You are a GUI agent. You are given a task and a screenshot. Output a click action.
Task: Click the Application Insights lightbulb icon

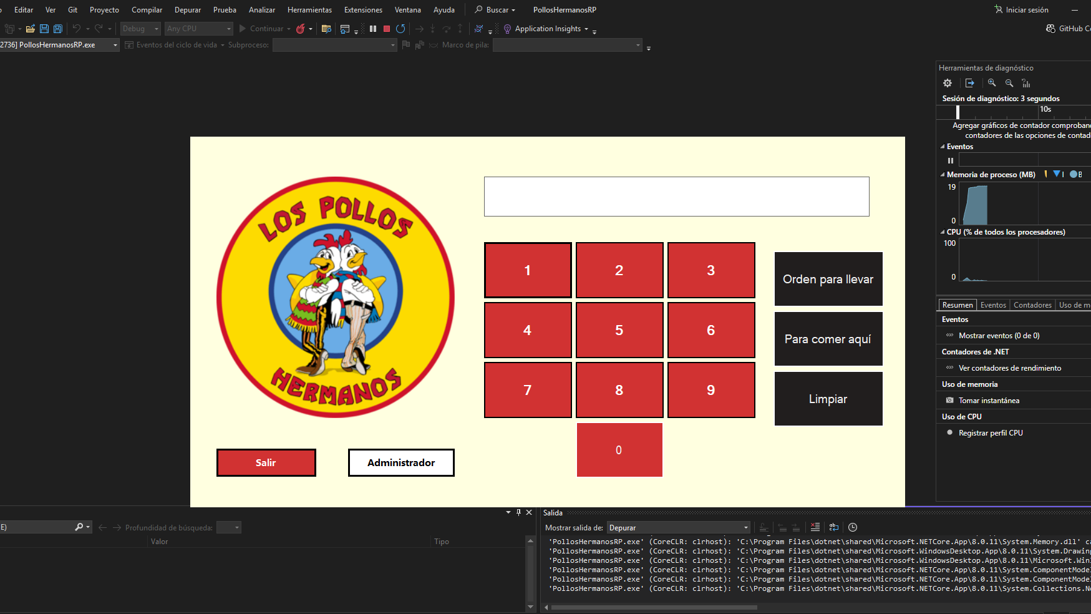[x=507, y=29]
